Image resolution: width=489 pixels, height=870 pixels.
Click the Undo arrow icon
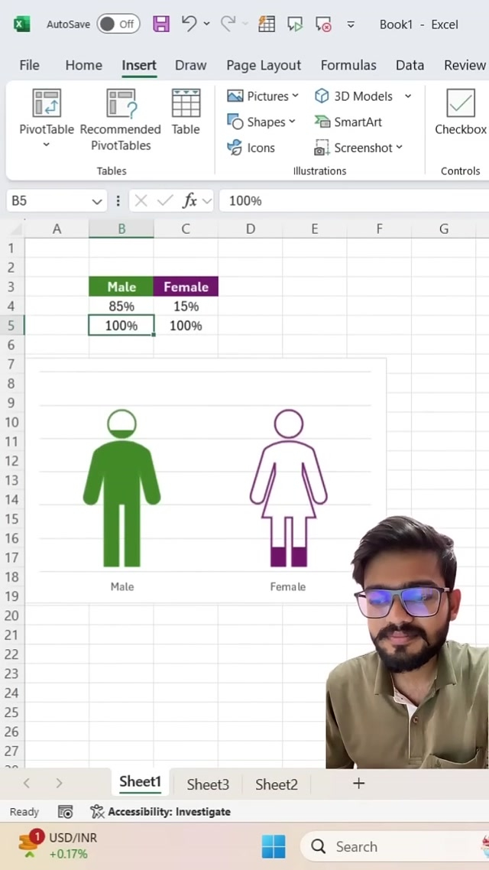point(189,24)
